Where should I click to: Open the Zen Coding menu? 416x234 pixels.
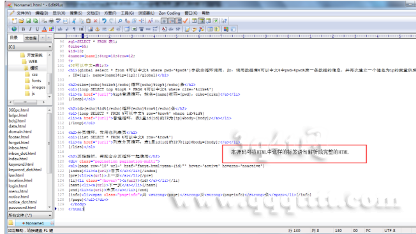tap(169, 13)
